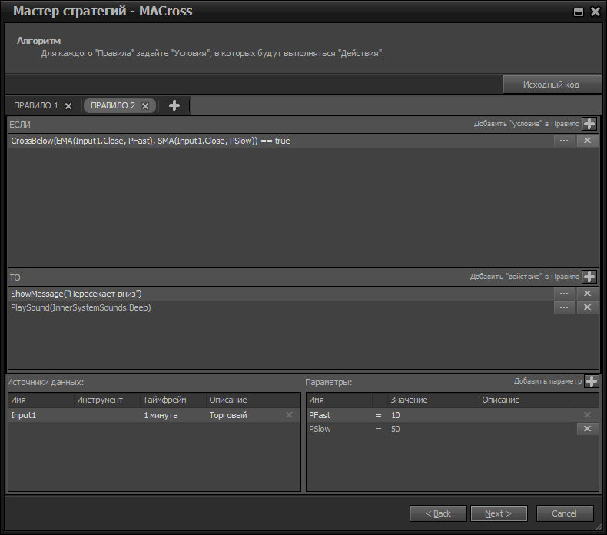
Task: Switch to the ПРАВИЛО 1 tab
Action: (x=36, y=106)
